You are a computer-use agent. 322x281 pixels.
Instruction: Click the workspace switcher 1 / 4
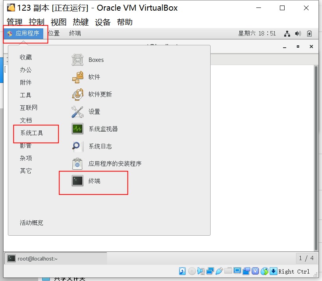click(x=306, y=258)
